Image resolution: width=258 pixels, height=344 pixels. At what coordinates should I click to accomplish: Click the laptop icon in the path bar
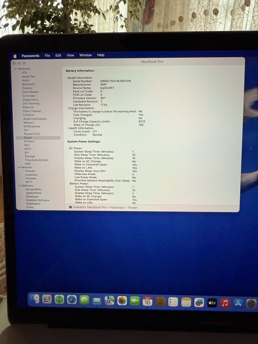pyautogui.click(x=71, y=207)
